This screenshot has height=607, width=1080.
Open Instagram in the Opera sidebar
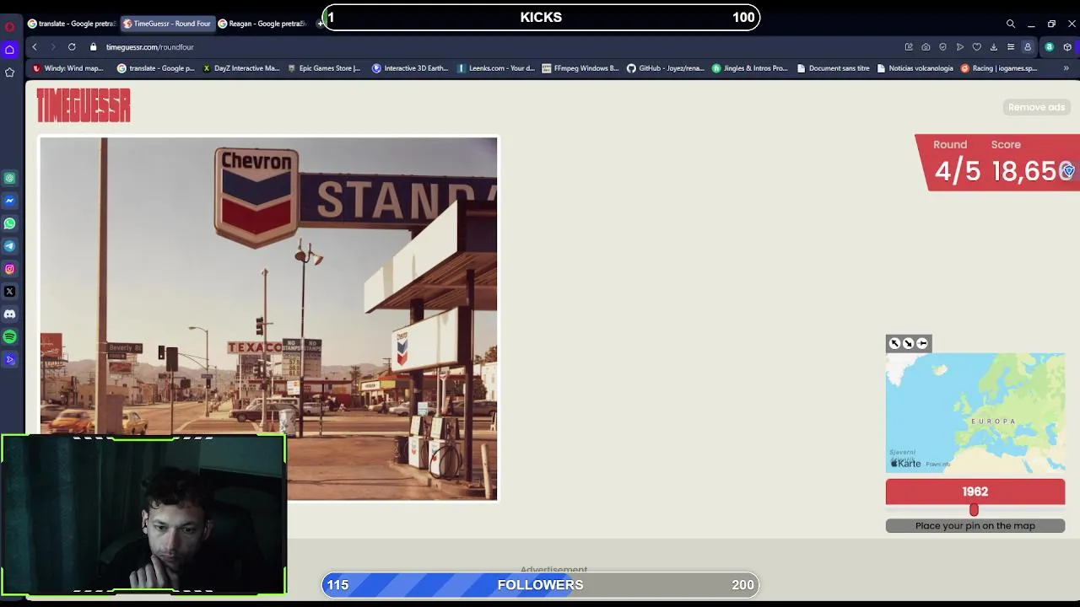[x=10, y=269]
